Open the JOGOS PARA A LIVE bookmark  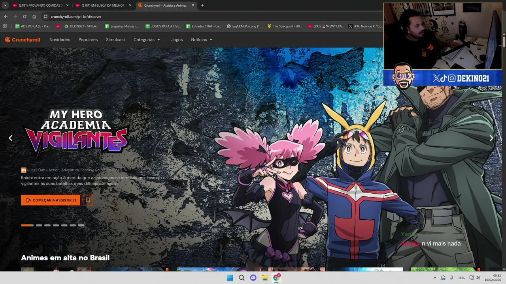(163, 26)
